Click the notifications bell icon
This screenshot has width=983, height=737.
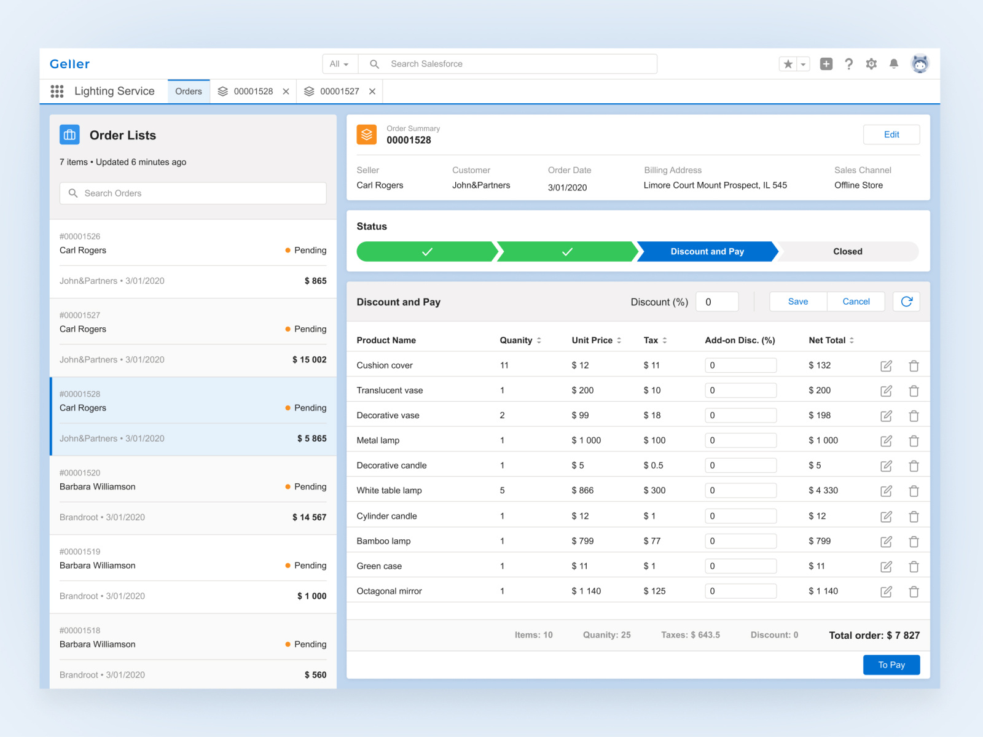[x=894, y=64]
